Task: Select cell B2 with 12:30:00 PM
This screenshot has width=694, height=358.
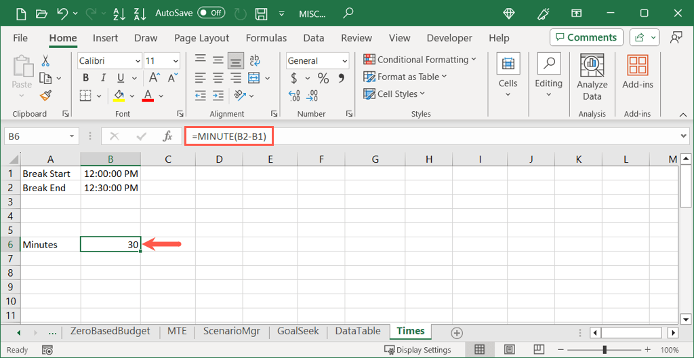Action: click(110, 188)
